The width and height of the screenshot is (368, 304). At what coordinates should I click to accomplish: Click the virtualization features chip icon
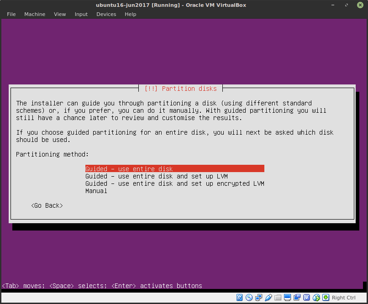point(305,297)
